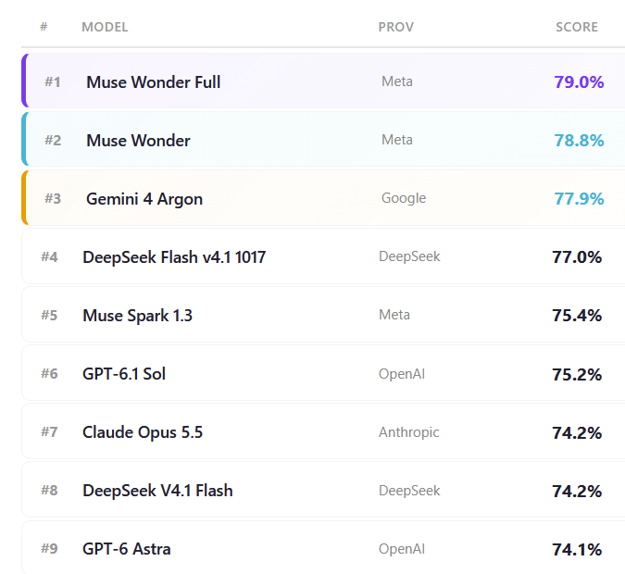This screenshot has width=625, height=574.
Task: Sort by the PROV column header
Action: pyautogui.click(x=395, y=27)
